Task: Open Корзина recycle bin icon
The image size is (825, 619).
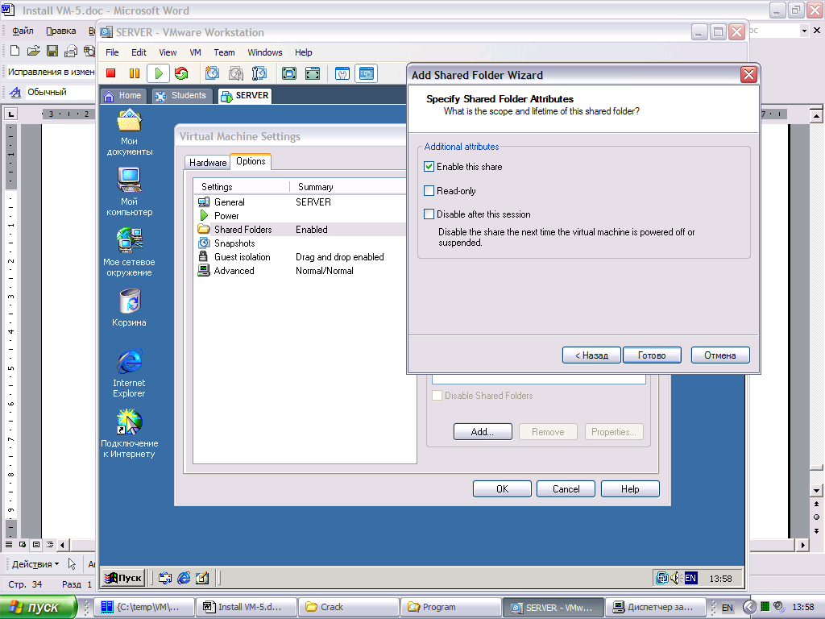Action: click(x=129, y=308)
